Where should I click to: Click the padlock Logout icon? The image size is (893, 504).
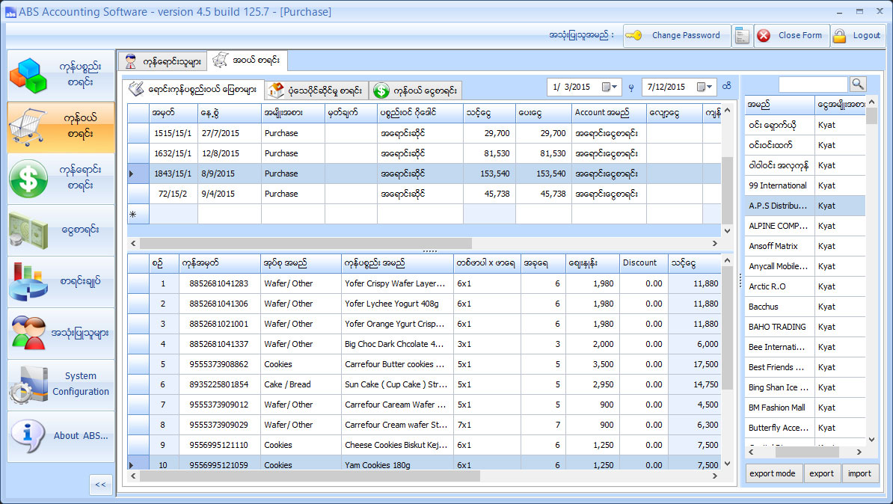coord(839,35)
